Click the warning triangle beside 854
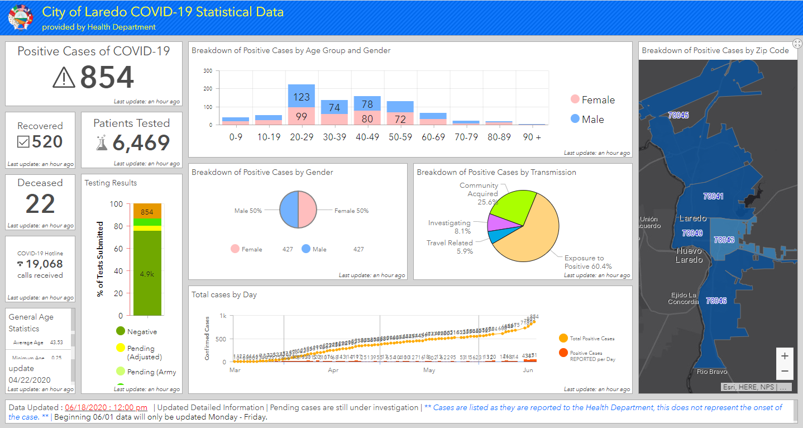Viewport: 803px width, 428px height. [64, 78]
